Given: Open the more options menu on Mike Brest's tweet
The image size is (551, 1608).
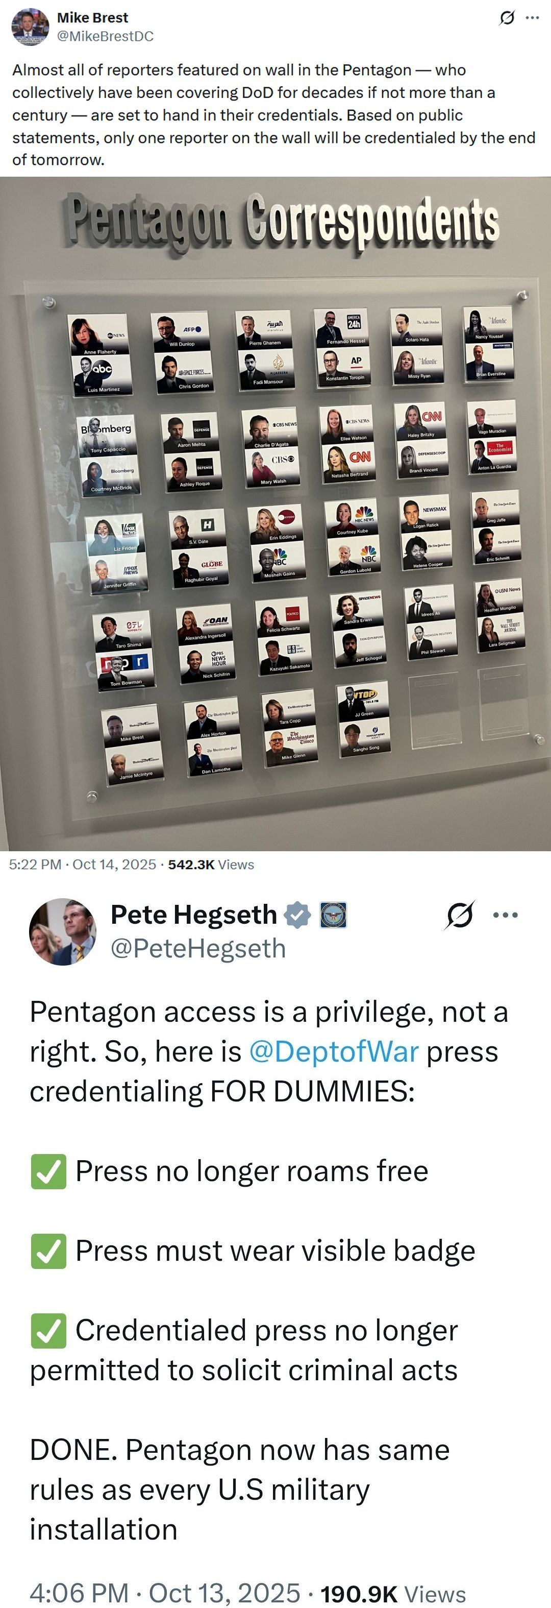Looking at the screenshot, I should coord(532,17).
